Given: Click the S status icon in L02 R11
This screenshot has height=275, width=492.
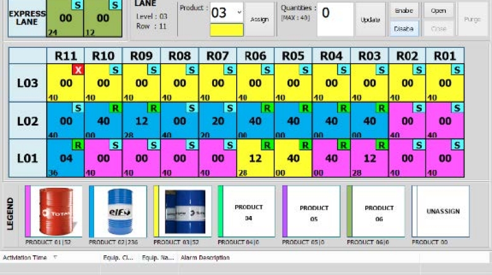Looking at the screenshot, I should (x=78, y=108).
